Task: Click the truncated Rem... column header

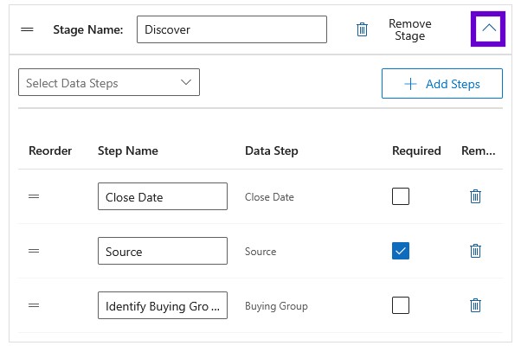Action: tap(478, 150)
